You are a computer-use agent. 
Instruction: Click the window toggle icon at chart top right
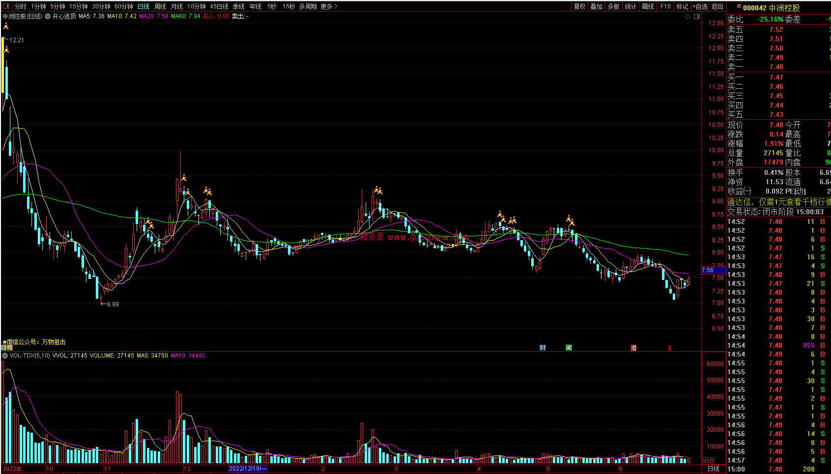[x=696, y=16]
